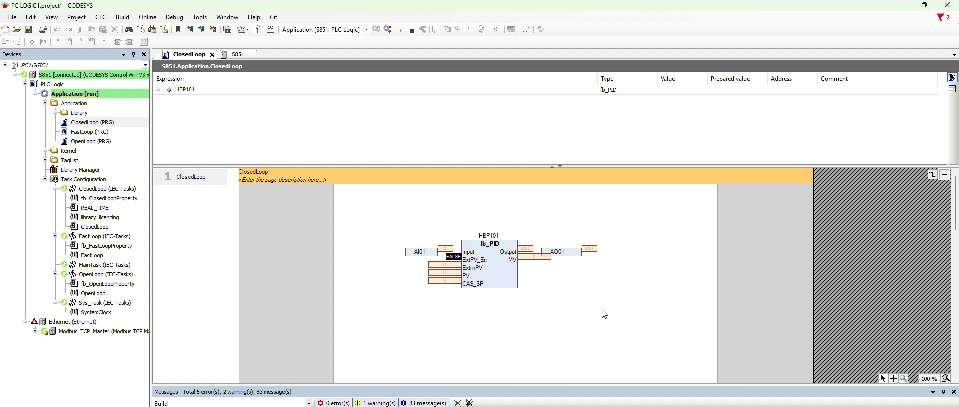
Task: Stop the application with blue square icon
Action: tap(411, 30)
